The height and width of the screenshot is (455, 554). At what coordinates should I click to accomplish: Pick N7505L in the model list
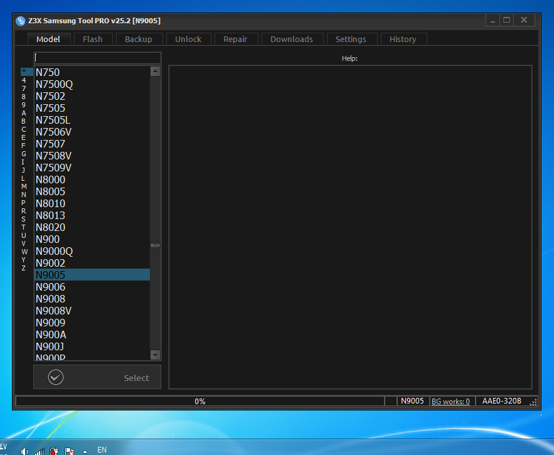coord(92,120)
